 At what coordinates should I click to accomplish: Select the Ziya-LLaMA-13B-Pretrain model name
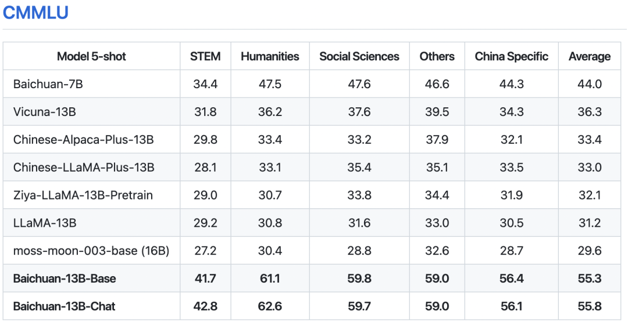tap(83, 195)
